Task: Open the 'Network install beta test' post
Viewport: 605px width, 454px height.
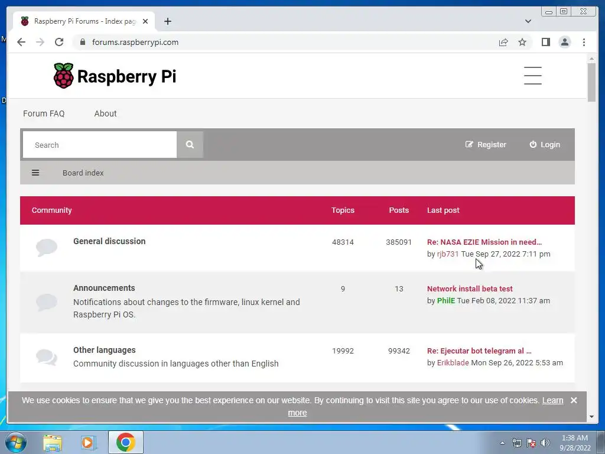Action: [x=470, y=288]
